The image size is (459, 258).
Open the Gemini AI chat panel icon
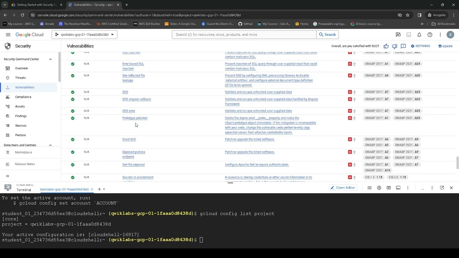click(x=398, y=35)
